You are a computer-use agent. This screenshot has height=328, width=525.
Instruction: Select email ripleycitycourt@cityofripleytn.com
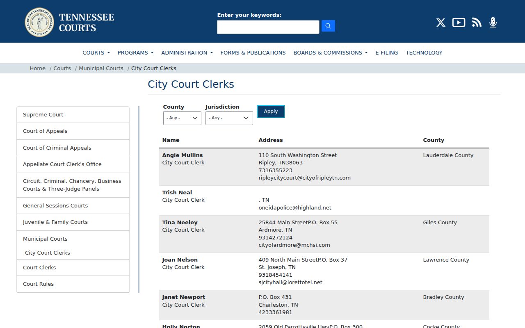pos(305,178)
